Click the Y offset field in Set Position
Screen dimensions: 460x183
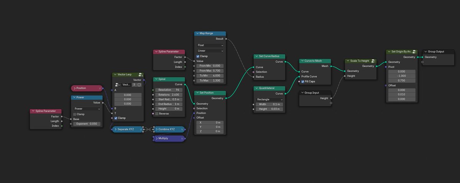210,127
